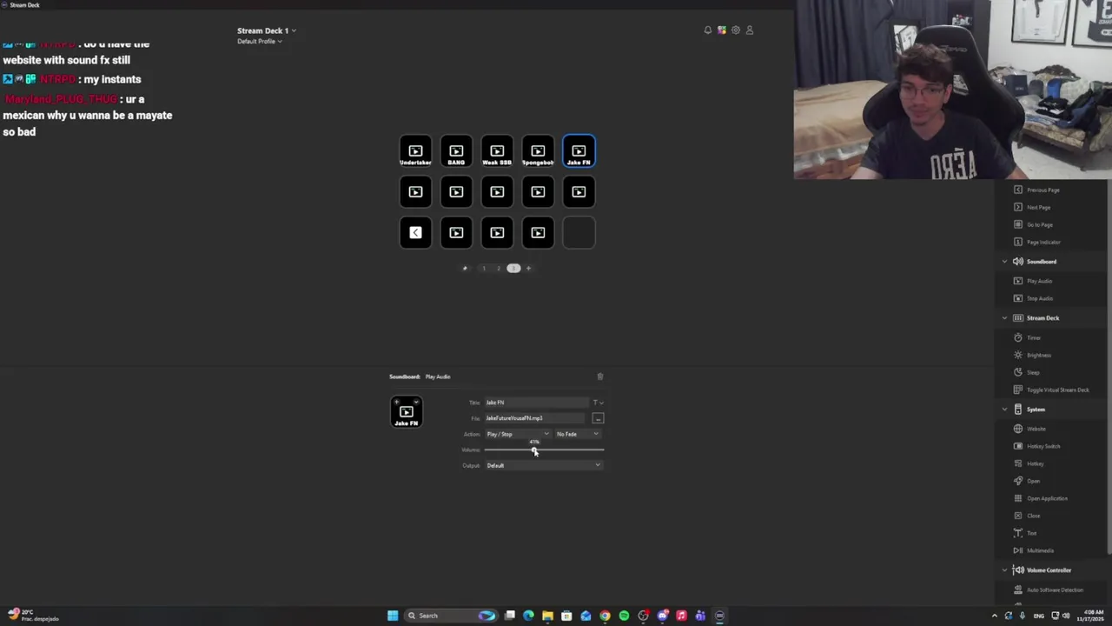The image size is (1112, 626).
Task: Collapse the Soundboard category
Action: point(1005,262)
